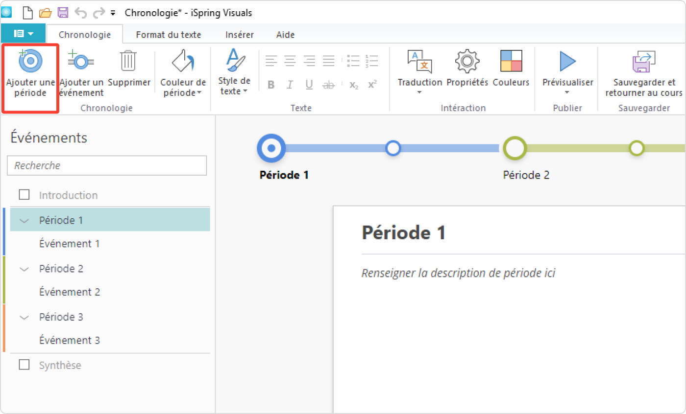Open Propriétés gear settings
The image size is (686, 414).
(467, 69)
